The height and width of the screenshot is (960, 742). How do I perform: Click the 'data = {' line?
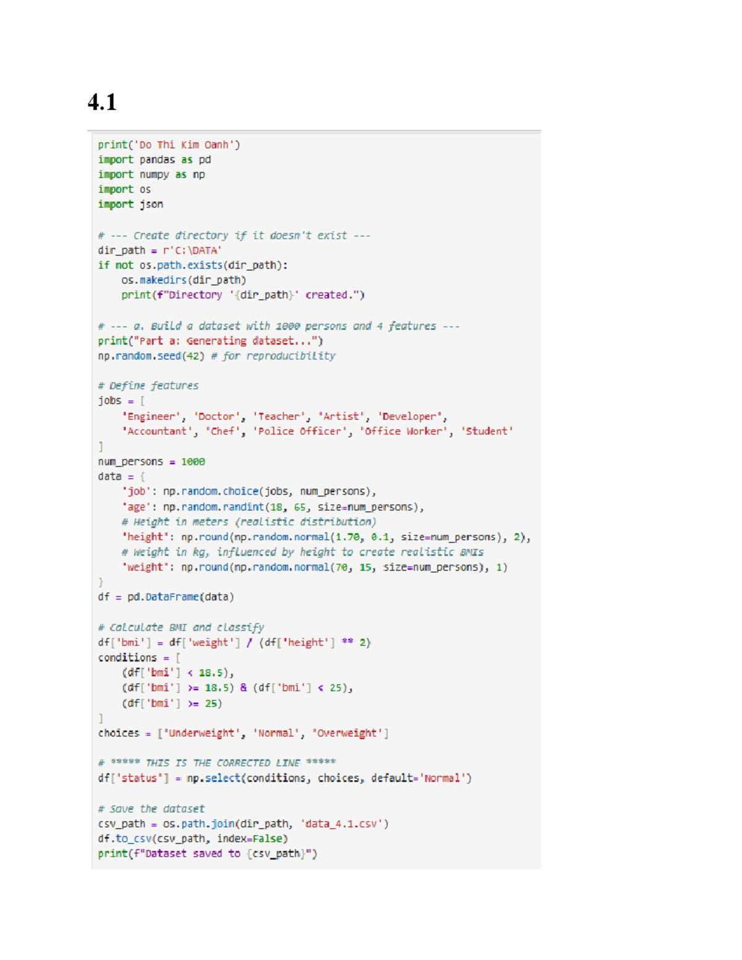tap(121, 477)
